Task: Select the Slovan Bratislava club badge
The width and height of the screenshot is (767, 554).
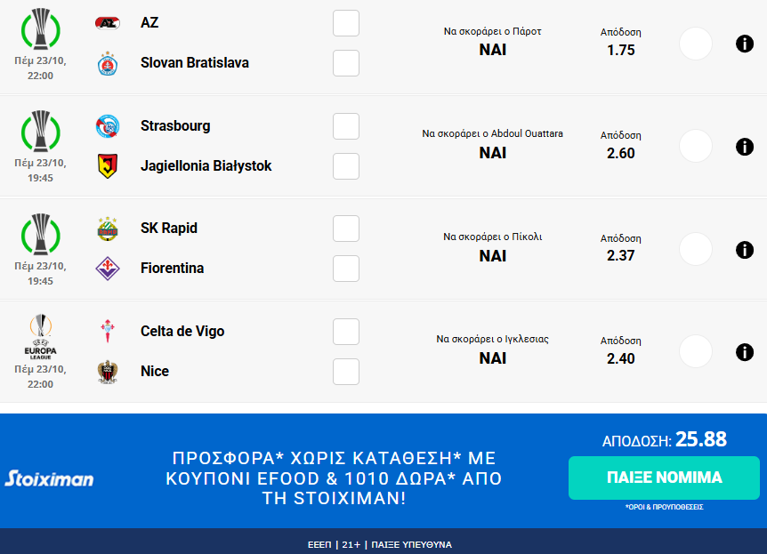Action: pos(109,63)
